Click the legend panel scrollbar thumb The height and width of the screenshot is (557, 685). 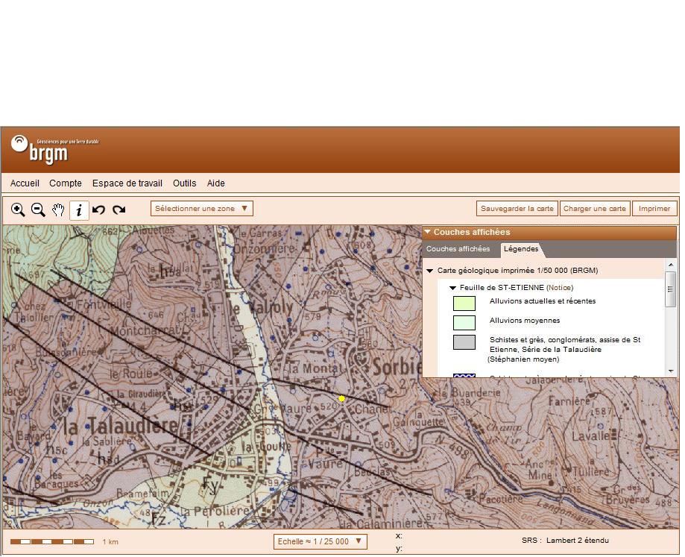(671, 289)
